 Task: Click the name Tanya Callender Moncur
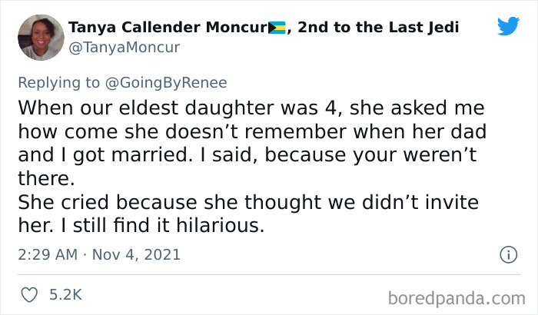pyautogui.click(x=167, y=28)
